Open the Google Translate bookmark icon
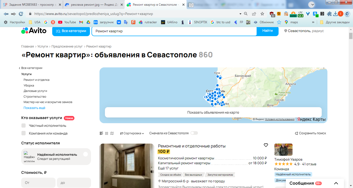The width and height of the screenshot is (353, 188). click(126, 22)
